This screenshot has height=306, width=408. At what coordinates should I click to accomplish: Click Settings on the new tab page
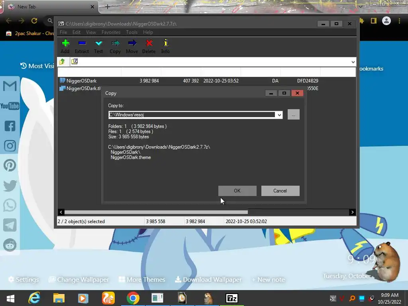(24, 279)
